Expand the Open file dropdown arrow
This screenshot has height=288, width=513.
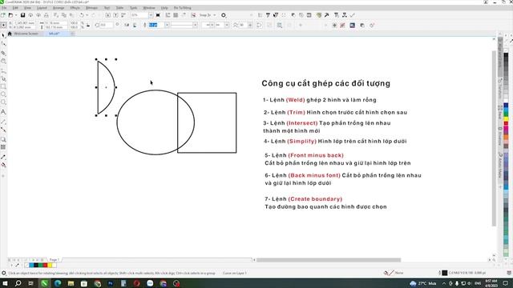16,15
